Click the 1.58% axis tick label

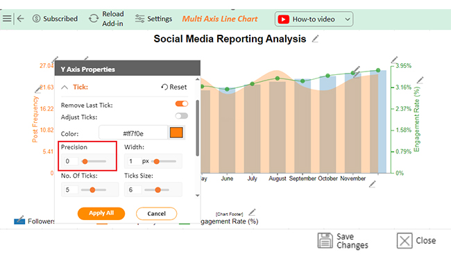[x=404, y=130]
